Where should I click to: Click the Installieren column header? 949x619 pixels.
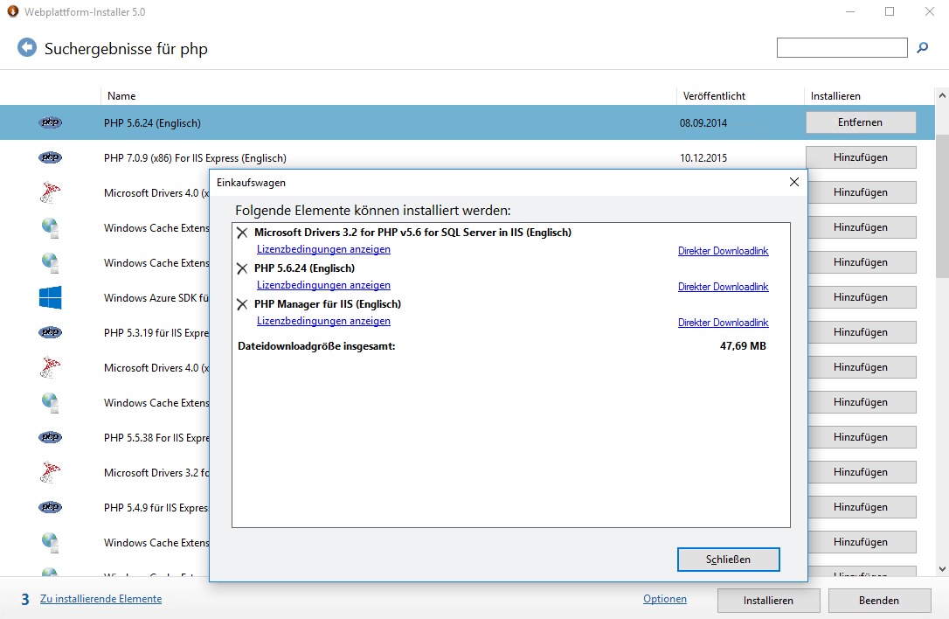tap(835, 95)
